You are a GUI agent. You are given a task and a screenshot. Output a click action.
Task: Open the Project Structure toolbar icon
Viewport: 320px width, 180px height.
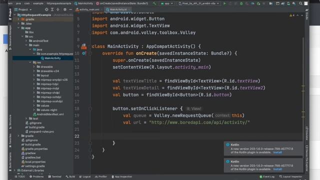tap(271, 3)
